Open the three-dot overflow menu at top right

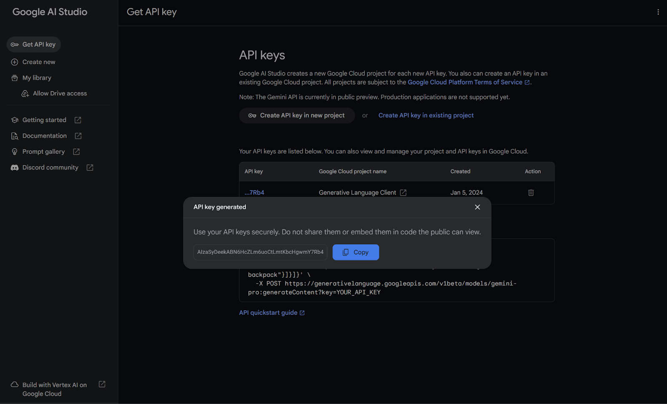[658, 12]
